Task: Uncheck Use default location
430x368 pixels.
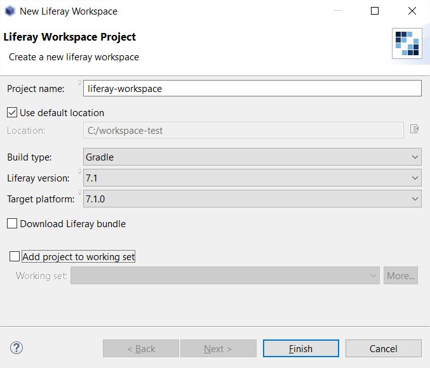Action: pos(12,112)
